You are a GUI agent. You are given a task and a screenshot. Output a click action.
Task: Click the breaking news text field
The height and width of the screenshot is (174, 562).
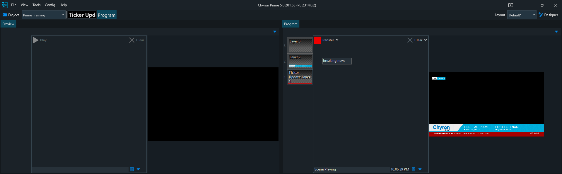pyautogui.click(x=337, y=61)
